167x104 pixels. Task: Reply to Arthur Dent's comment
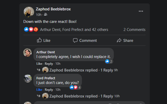(49, 64)
